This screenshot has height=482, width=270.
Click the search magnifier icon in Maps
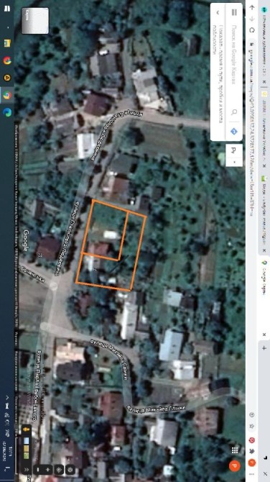click(234, 112)
